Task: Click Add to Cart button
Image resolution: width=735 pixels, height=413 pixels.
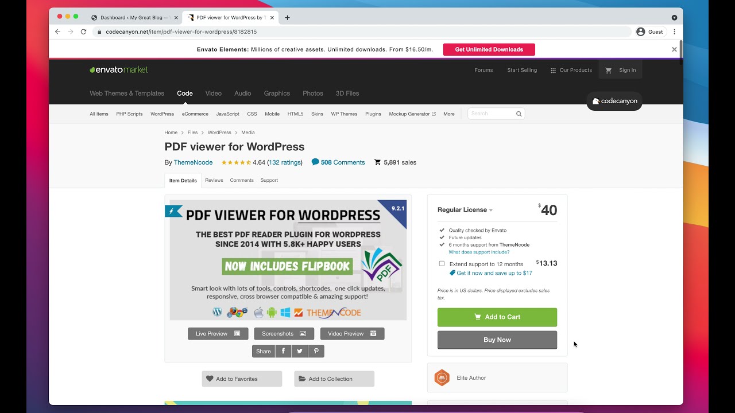Action: click(x=497, y=317)
